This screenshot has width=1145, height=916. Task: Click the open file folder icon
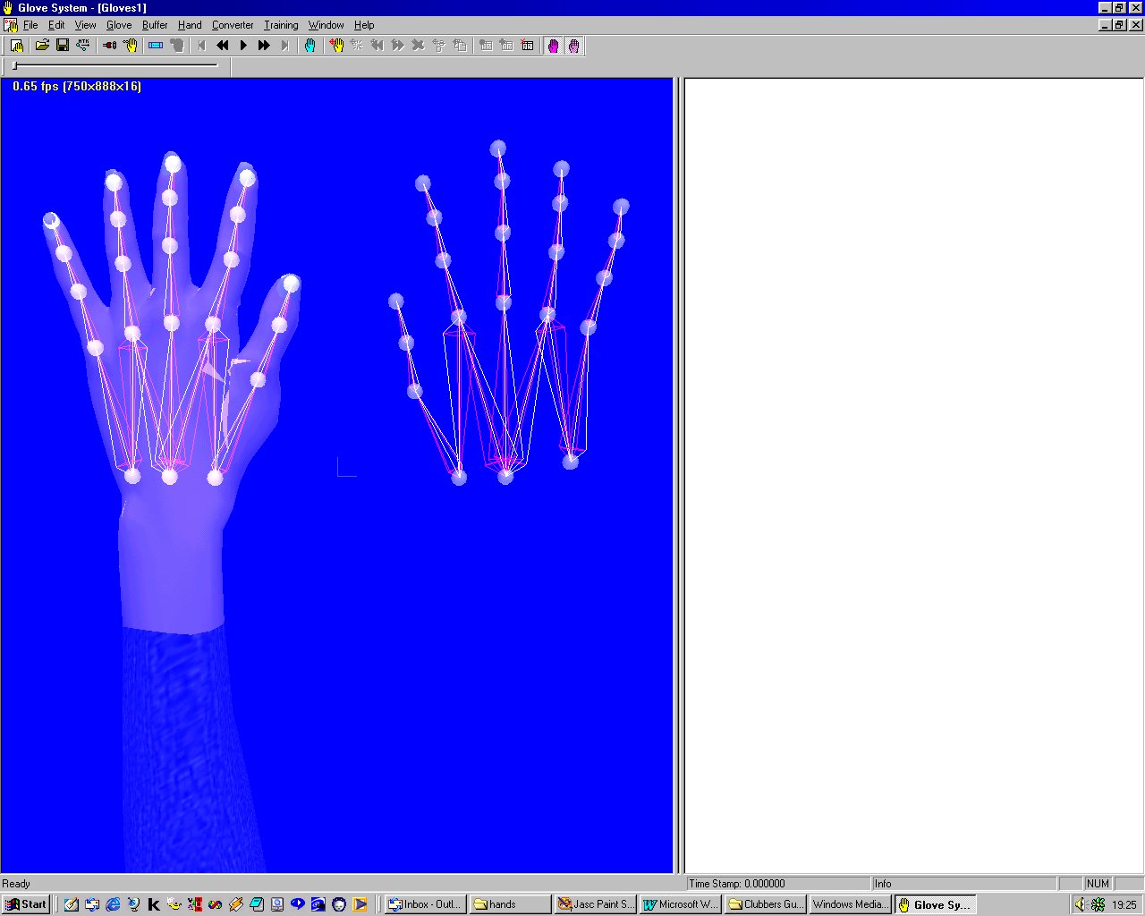pos(42,46)
